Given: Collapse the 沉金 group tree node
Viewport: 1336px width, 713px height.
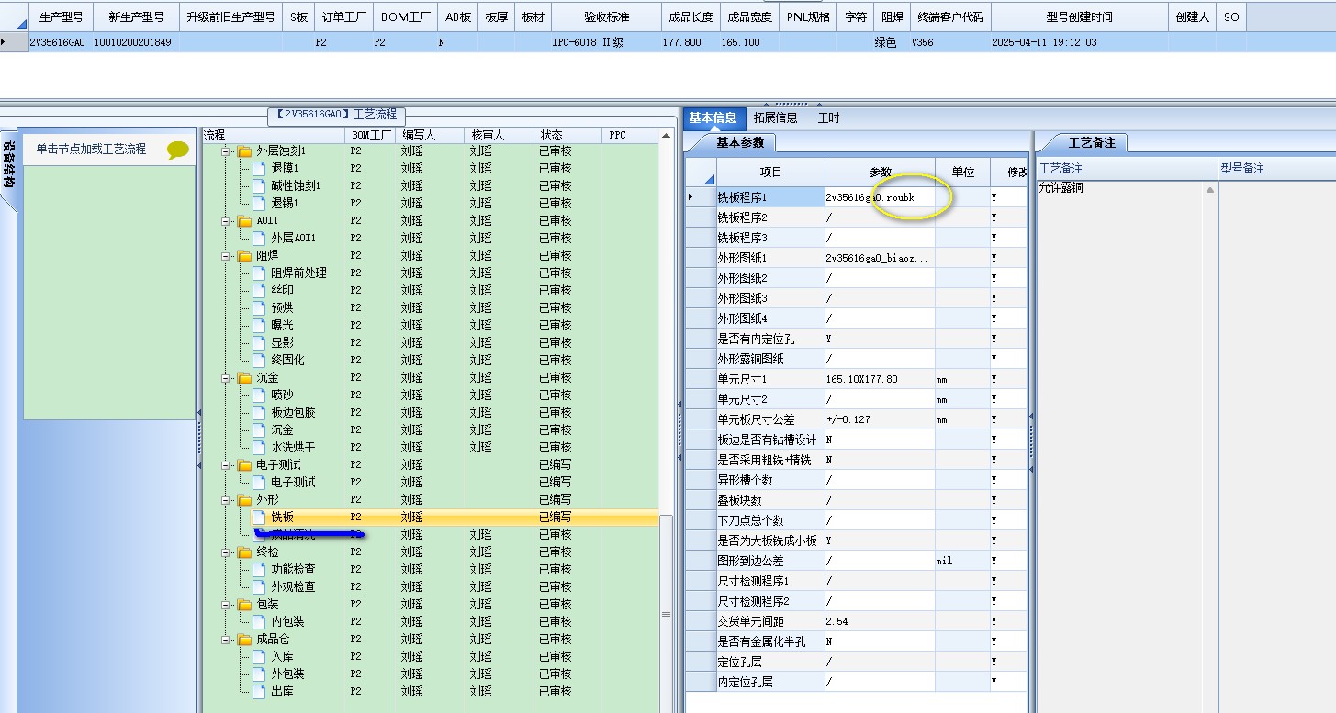Looking at the screenshot, I should coord(227,377).
